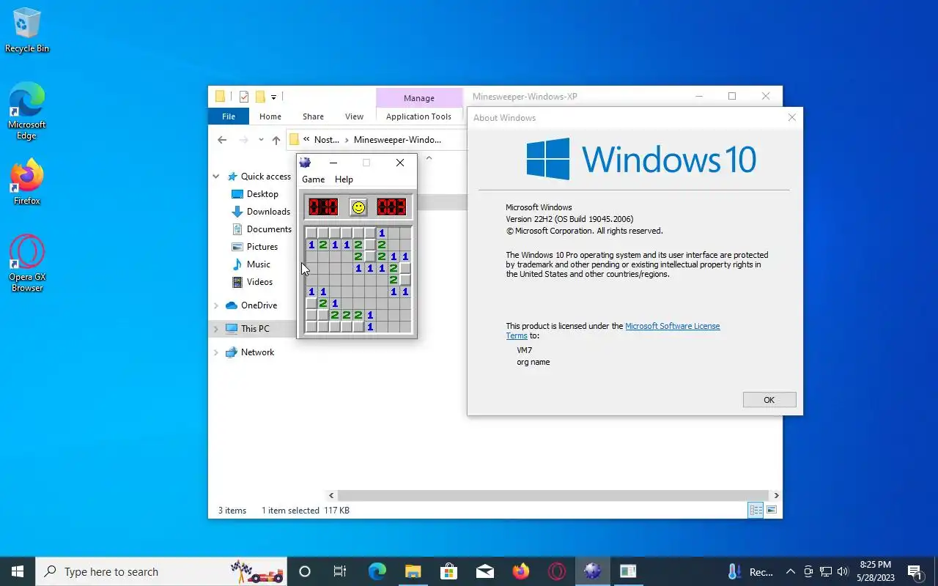Open the Help menu in Minesweeper
938x586 pixels.
coord(344,179)
